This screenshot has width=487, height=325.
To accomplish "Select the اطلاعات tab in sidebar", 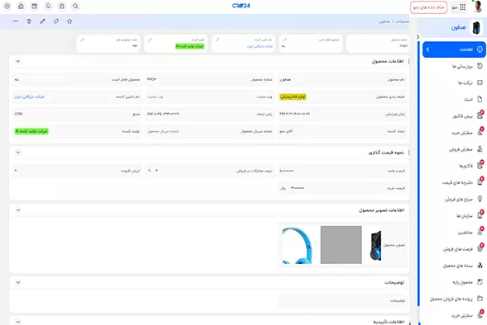I will tap(454, 49).
